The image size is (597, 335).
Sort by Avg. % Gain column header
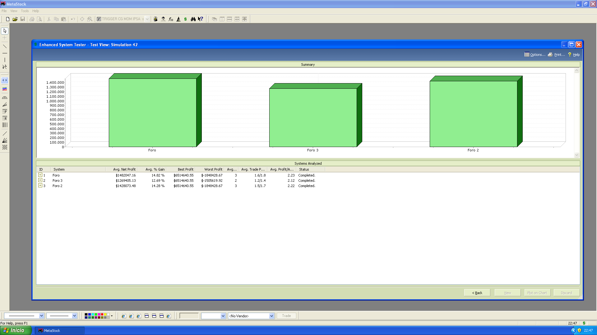[152, 169]
